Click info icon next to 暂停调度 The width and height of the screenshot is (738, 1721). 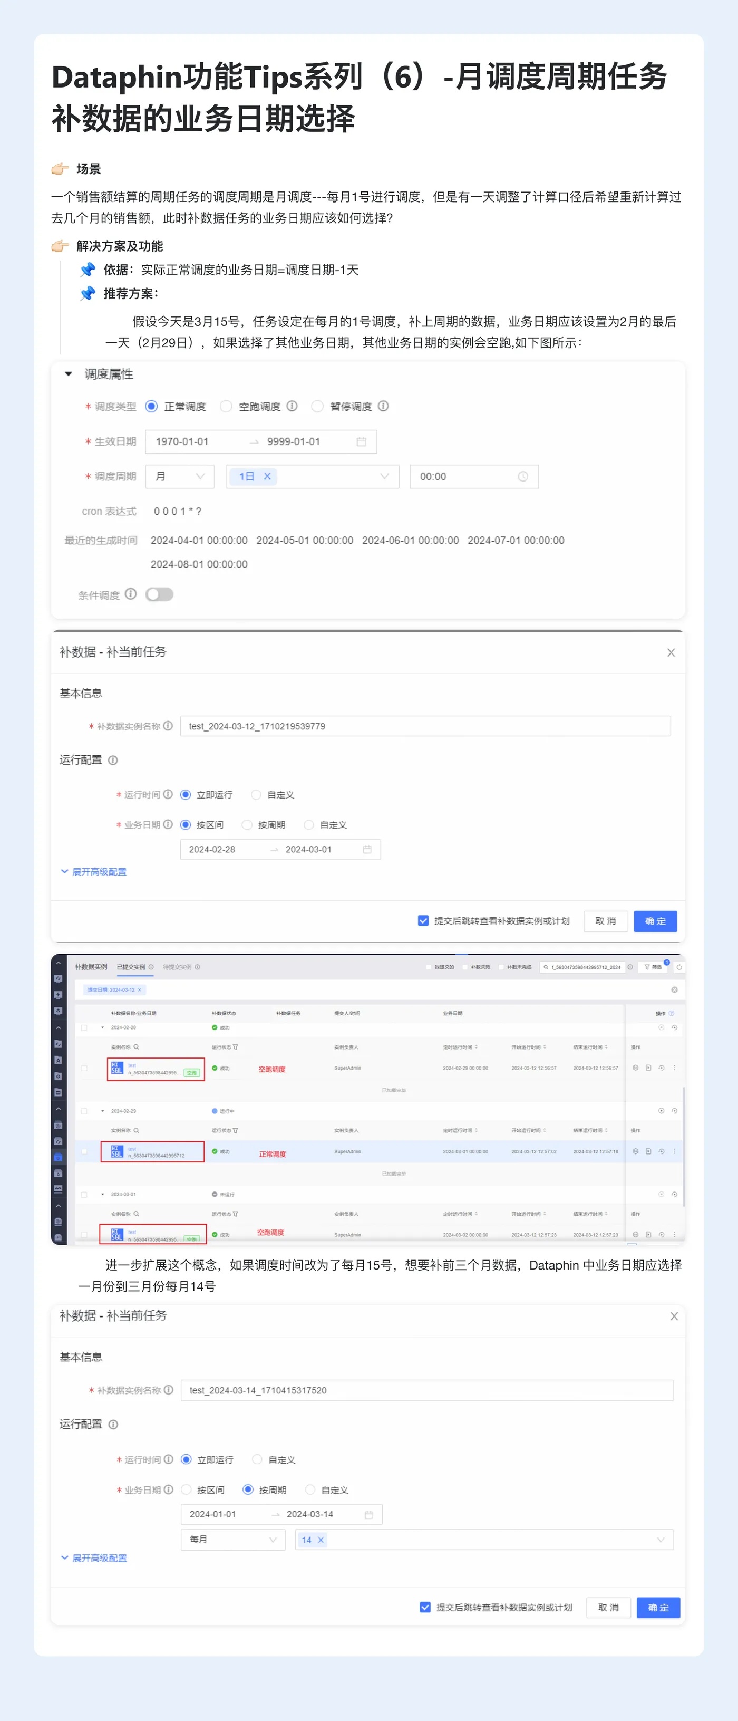383,406
